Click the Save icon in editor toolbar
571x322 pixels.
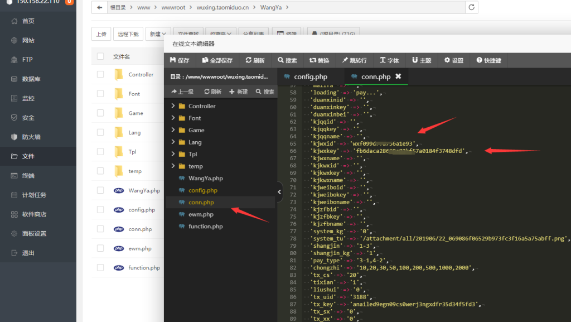pyautogui.click(x=173, y=60)
